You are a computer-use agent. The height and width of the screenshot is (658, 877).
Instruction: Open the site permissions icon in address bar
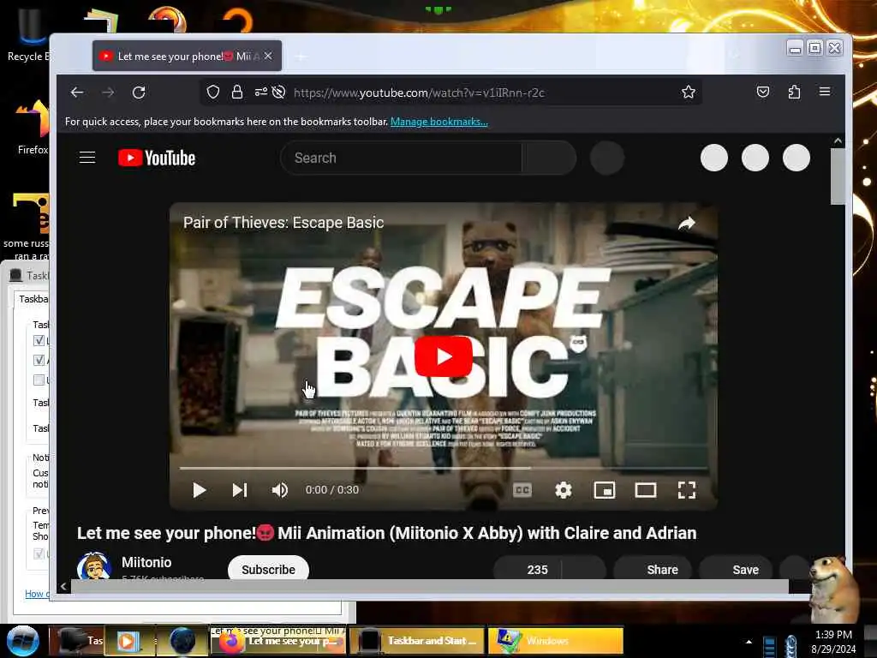pyautogui.click(x=260, y=92)
